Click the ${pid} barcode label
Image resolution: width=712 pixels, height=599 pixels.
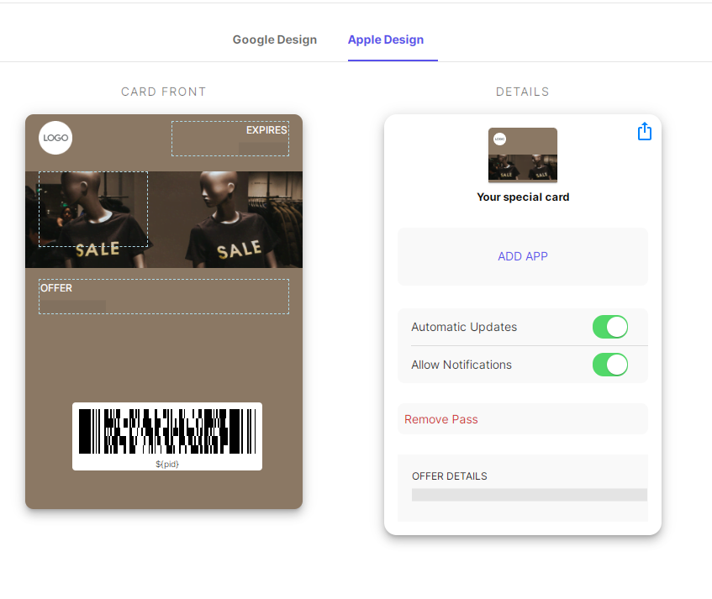point(167,464)
